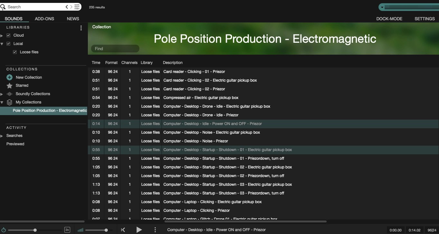The height and width of the screenshot is (234, 439).
Task: Open the search filter options icon
Action: click(77, 6)
